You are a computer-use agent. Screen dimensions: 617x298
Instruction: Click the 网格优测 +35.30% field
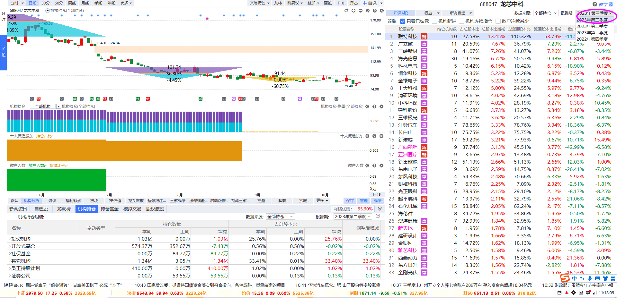point(353,209)
